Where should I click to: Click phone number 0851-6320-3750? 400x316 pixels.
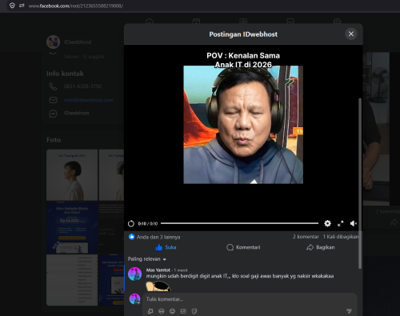click(x=82, y=86)
